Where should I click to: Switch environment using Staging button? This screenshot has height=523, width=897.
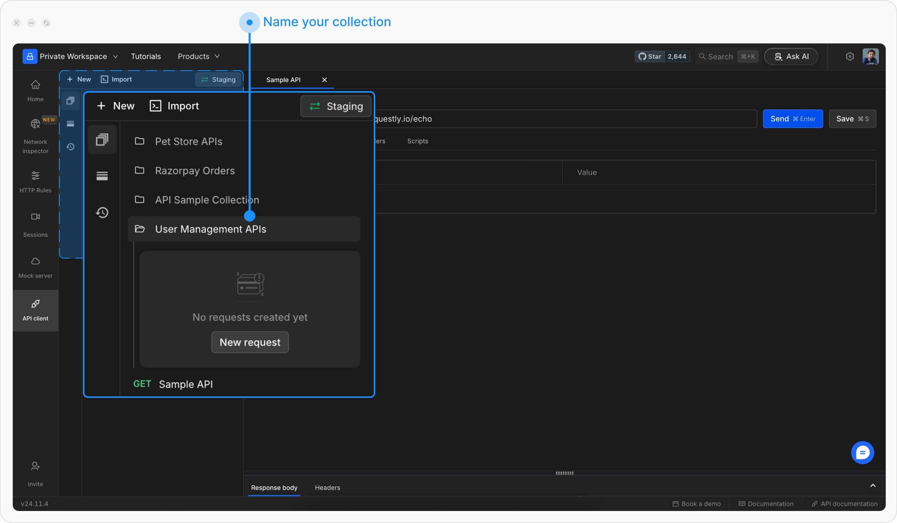(x=336, y=106)
